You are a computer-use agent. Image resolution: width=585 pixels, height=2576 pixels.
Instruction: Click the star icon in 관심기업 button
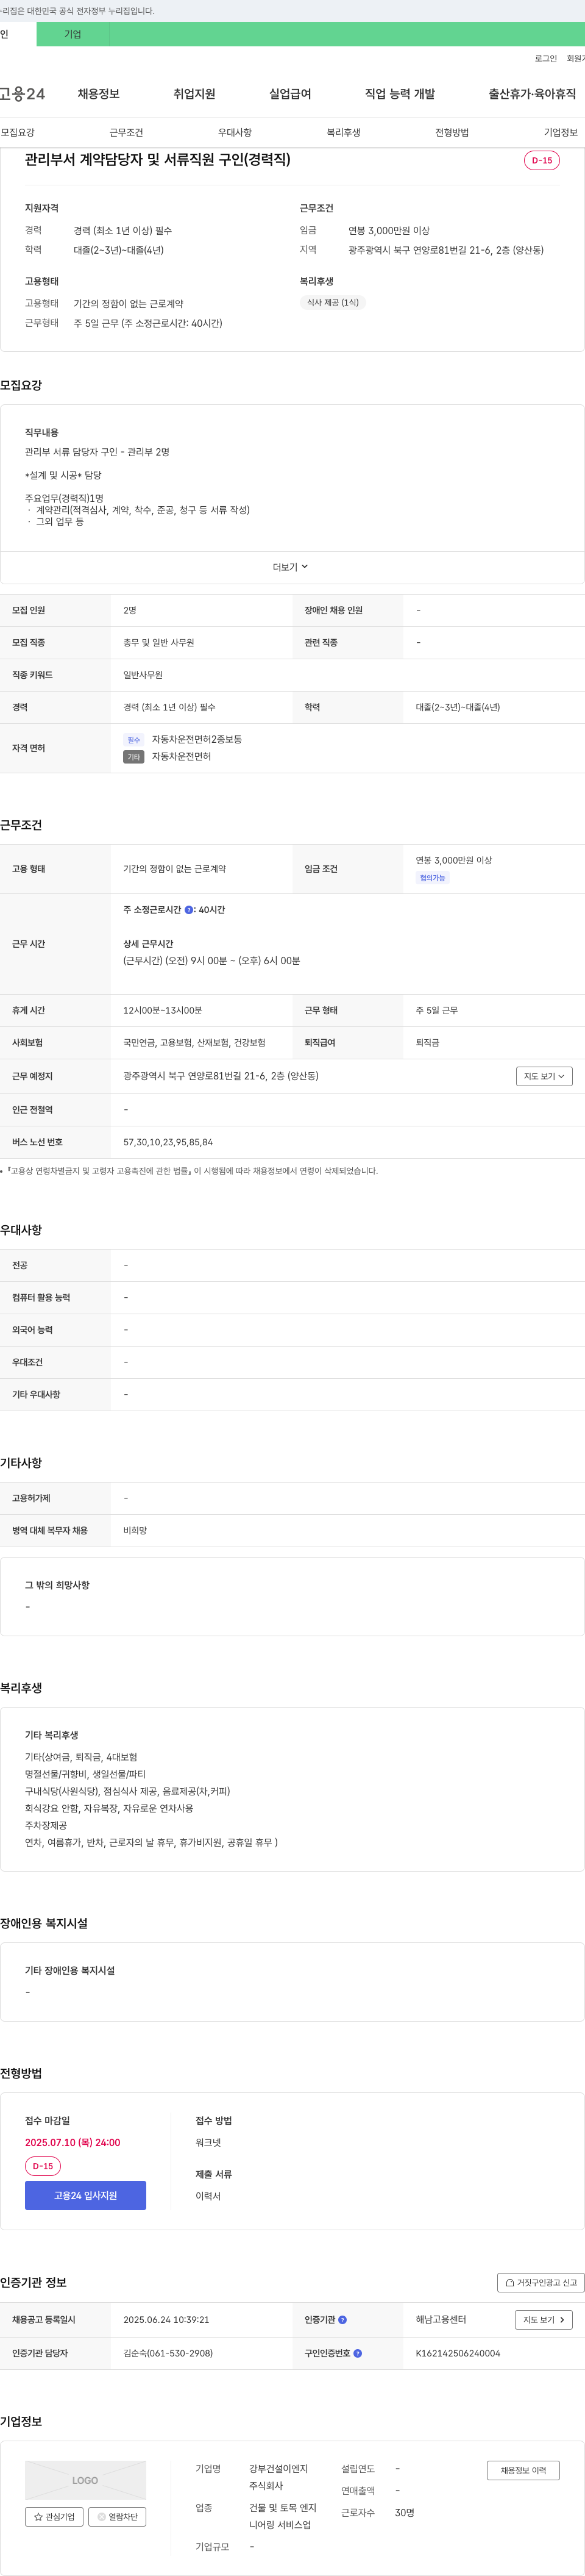[x=38, y=2517]
